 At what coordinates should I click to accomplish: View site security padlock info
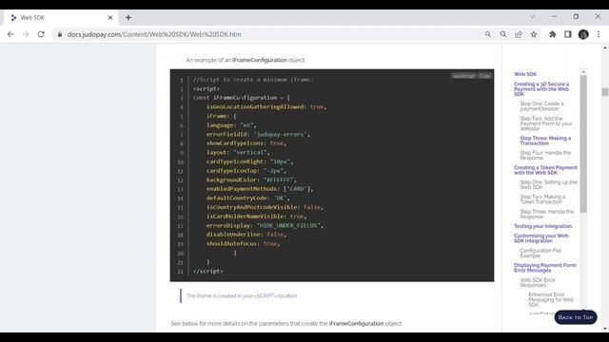coord(59,34)
